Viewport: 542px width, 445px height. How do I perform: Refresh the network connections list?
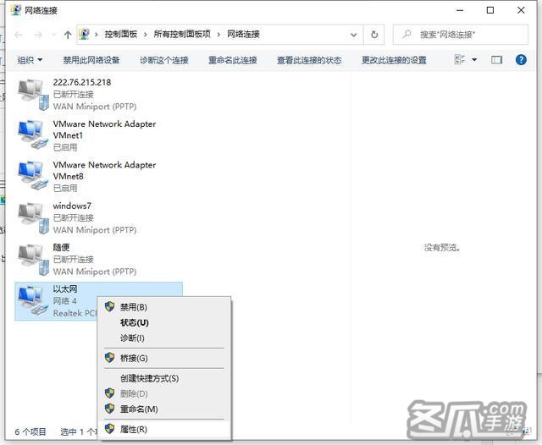point(374,35)
